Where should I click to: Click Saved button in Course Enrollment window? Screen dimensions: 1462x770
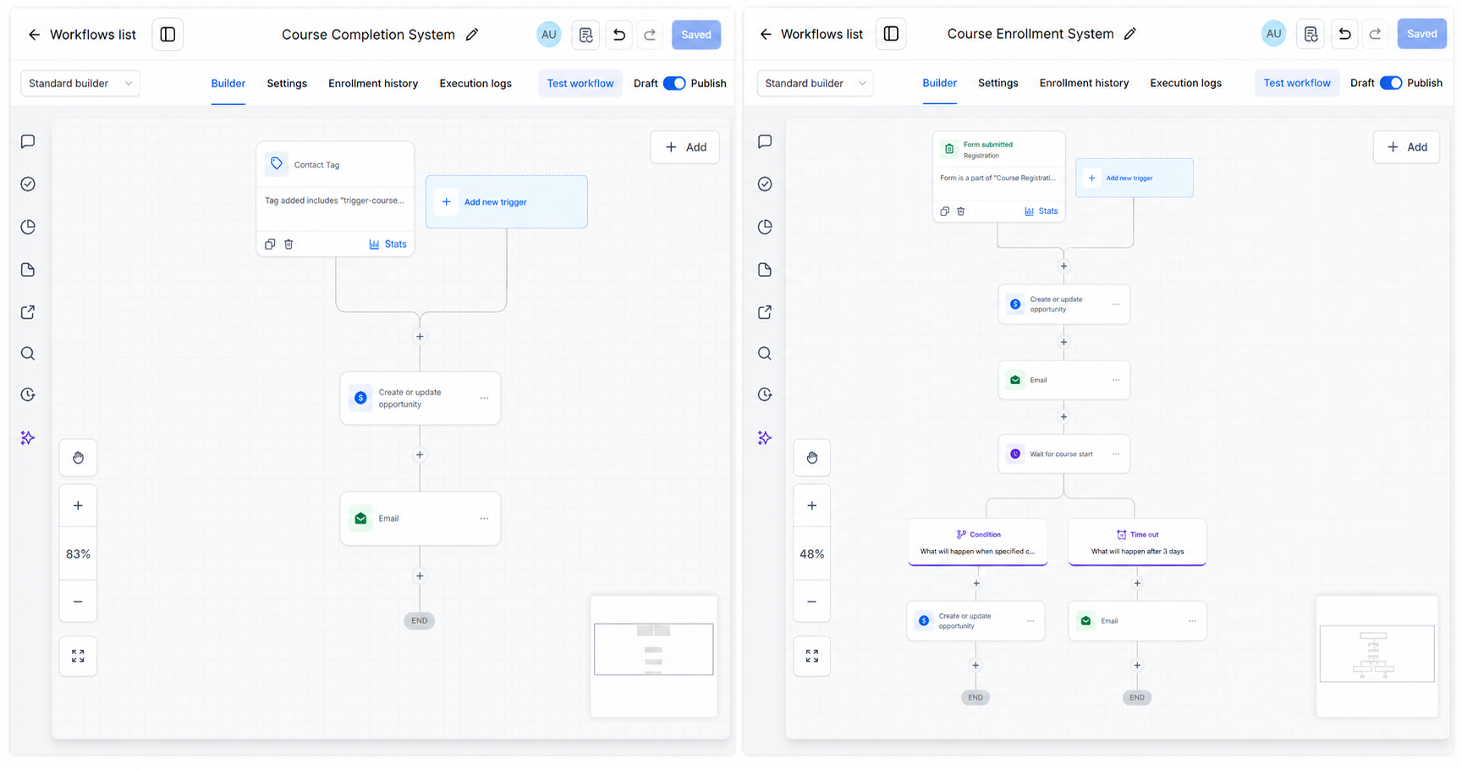click(1421, 34)
